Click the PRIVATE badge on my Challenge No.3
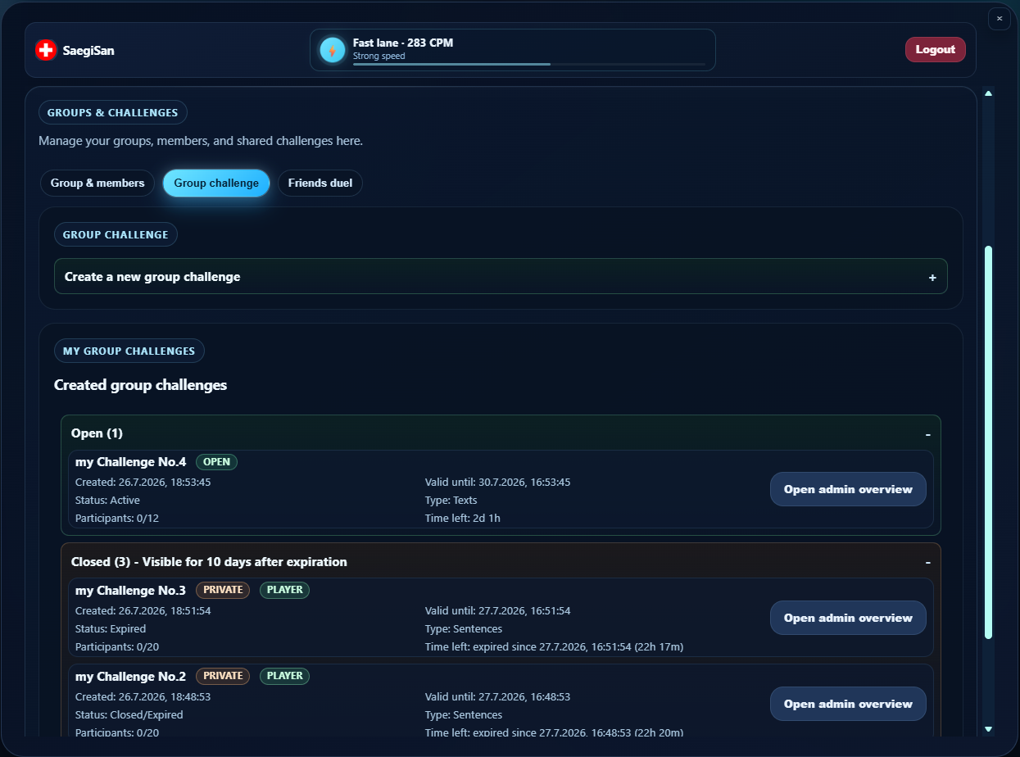 click(x=223, y=590)
